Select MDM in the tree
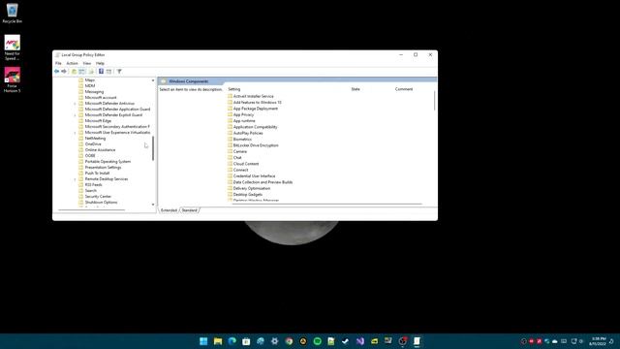Image resolution: width=620 pixels, height=349 pixels. [x=90, y=86]
